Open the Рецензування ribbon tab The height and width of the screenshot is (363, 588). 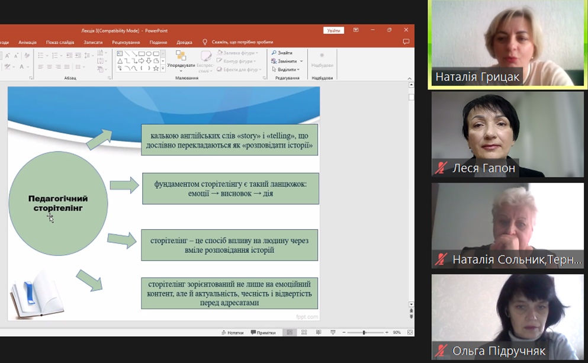(x=126, y=42)
